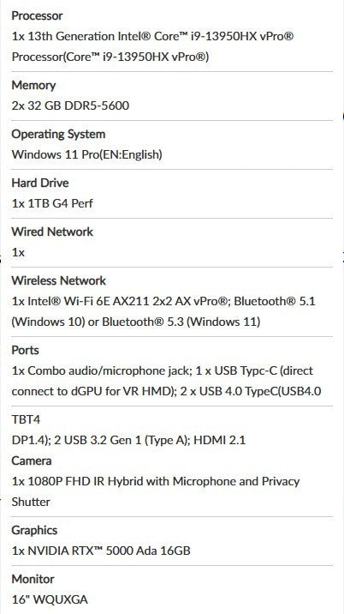The height and width of the screenshot is (614, 344).
Task: Select the i9-13950HX vPro processor description text
Action: click(153, 46)
